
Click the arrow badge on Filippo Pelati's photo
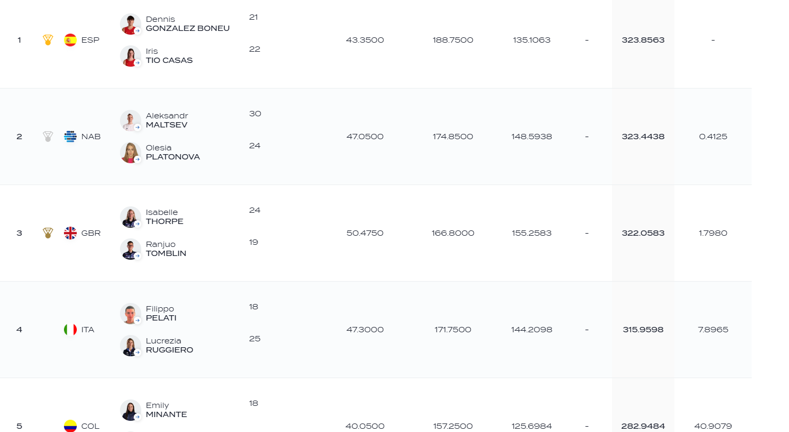pos(137,321)
